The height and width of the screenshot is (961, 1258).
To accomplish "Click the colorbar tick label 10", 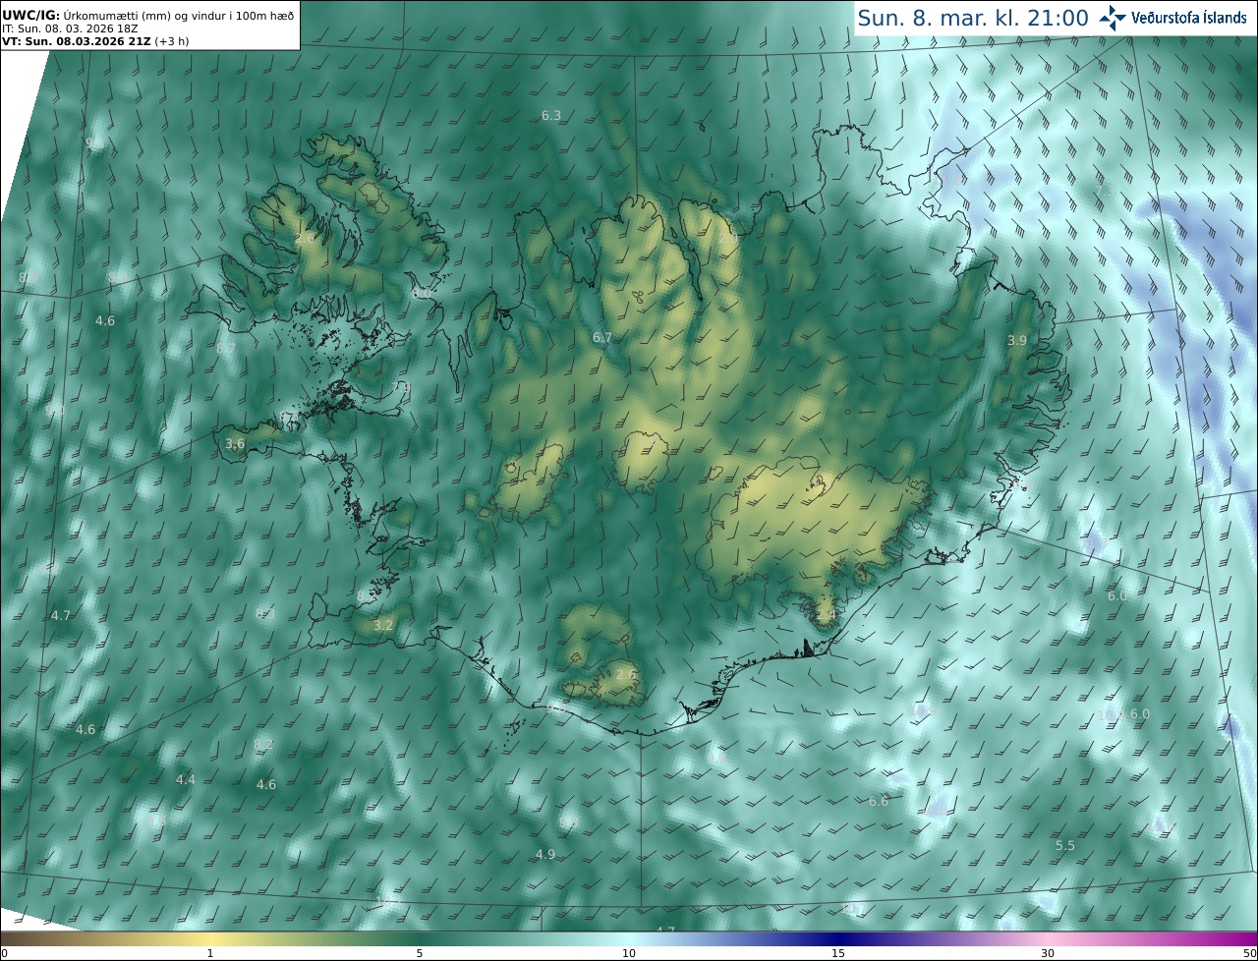I will tap(629, 954).
